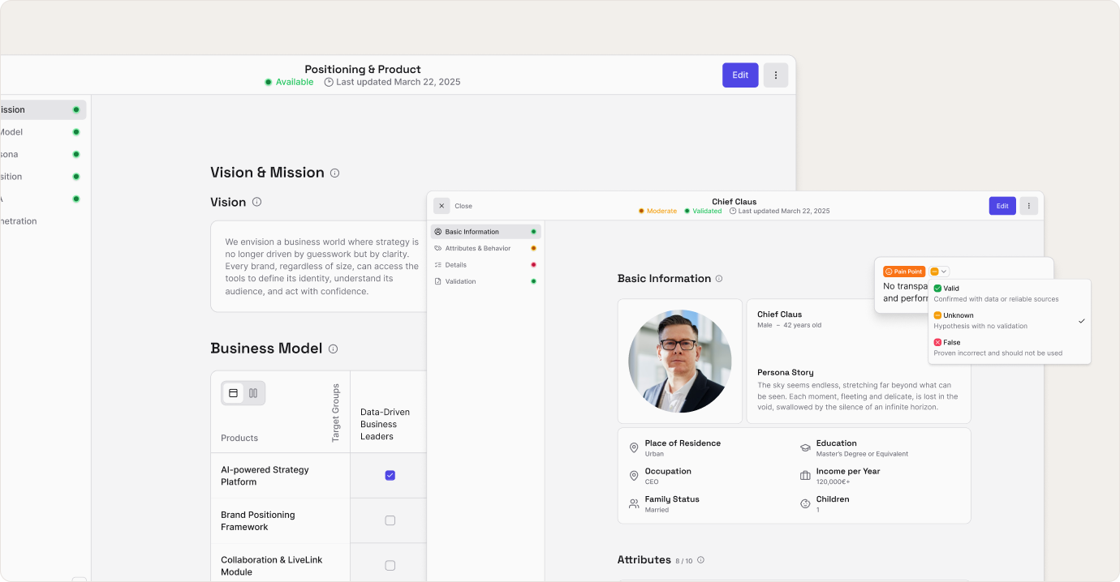Click the AI-powered Strategy Platform product row
The image size is (1120, 582).
tap(280, 475)
